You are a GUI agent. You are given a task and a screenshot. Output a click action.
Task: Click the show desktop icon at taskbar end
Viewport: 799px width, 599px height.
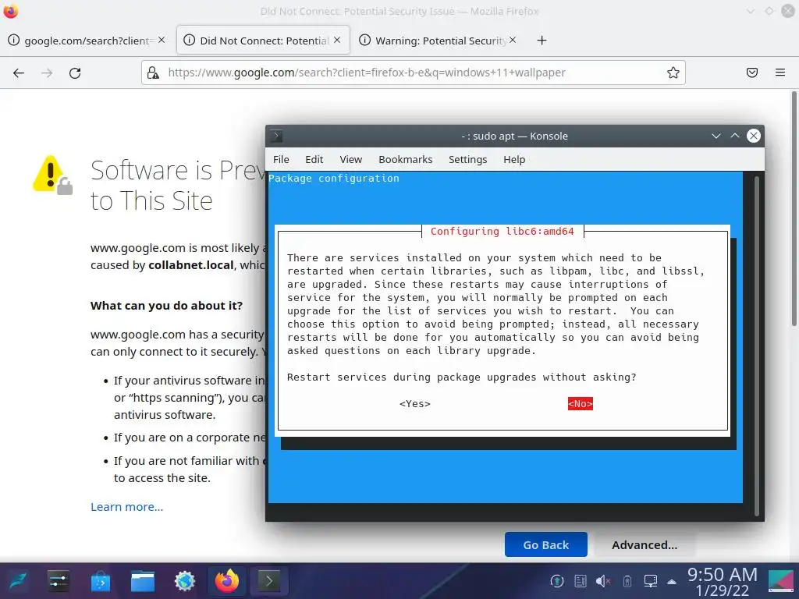pos(781,580)
